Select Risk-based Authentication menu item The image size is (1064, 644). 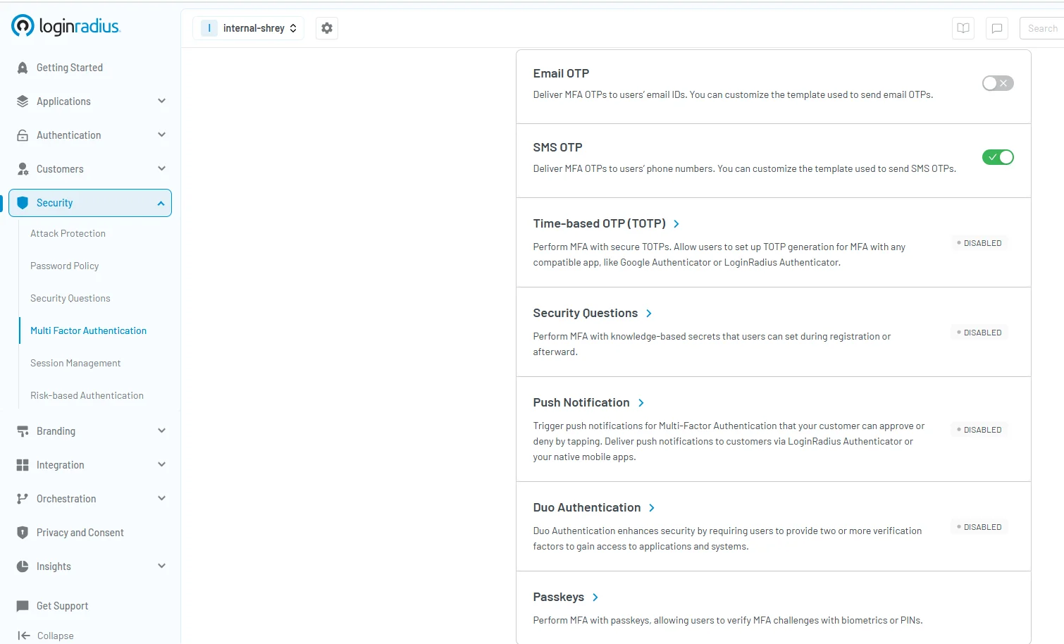pyautogui.click(x=87, y=396)
